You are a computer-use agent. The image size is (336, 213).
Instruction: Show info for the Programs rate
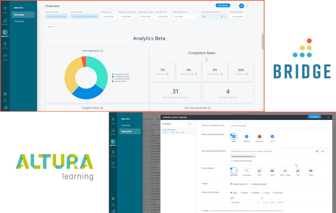247,74
